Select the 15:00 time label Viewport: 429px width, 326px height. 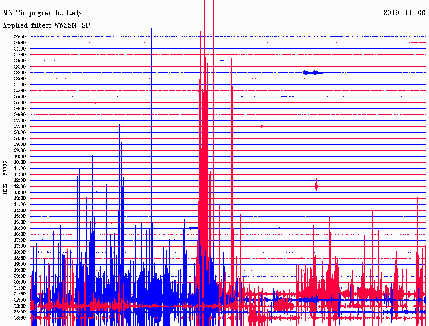pyautogui.click(x=20, y=216)
